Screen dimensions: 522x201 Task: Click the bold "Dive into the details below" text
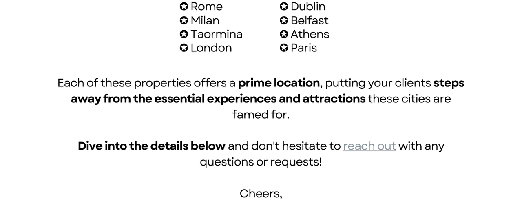[x=152, y=146]
